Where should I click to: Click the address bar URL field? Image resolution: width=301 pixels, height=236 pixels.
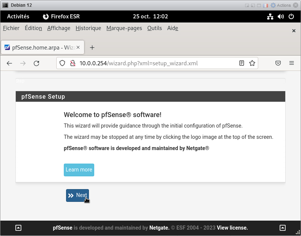tap(157, 63)
